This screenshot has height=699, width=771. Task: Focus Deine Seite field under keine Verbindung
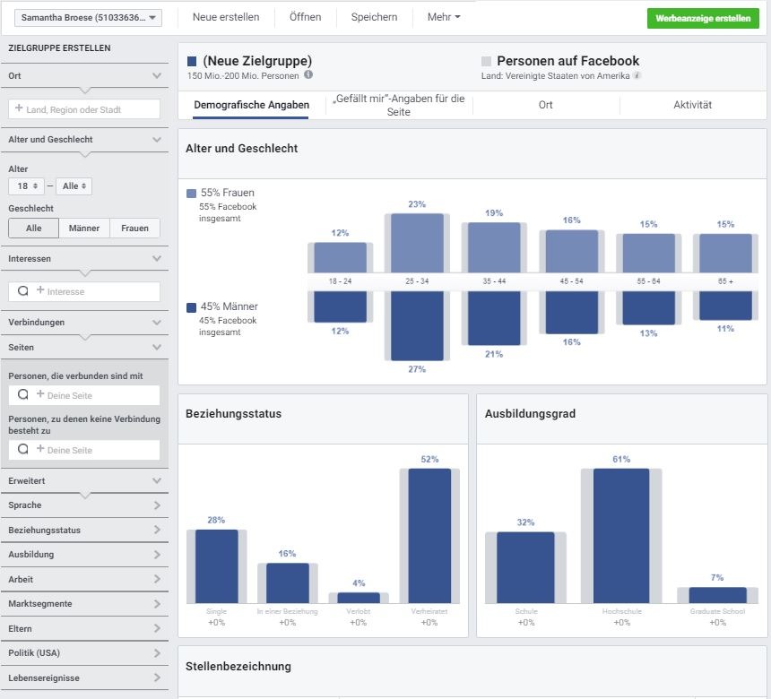click(84, 450)
